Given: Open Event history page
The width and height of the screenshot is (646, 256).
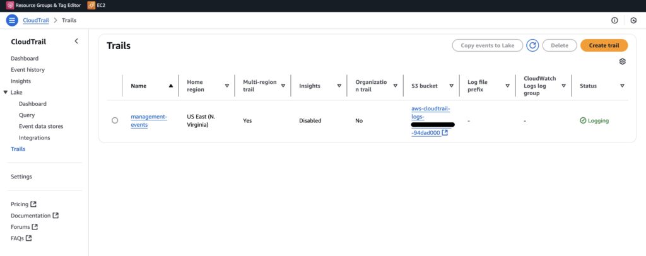Looking at the screenshot, I should tap(28, 70).
